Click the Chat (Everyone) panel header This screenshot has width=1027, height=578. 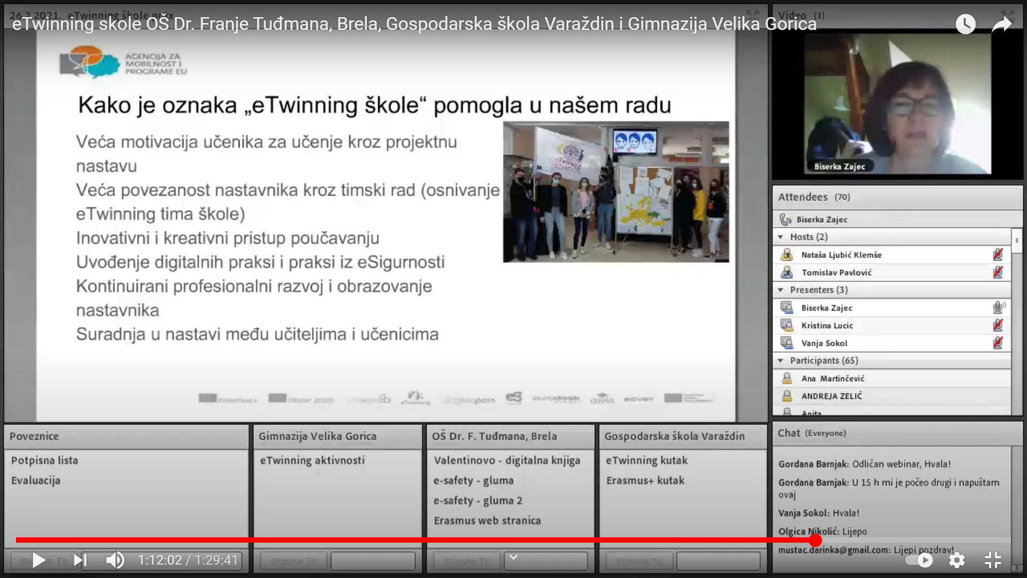[x=897, y=433]
